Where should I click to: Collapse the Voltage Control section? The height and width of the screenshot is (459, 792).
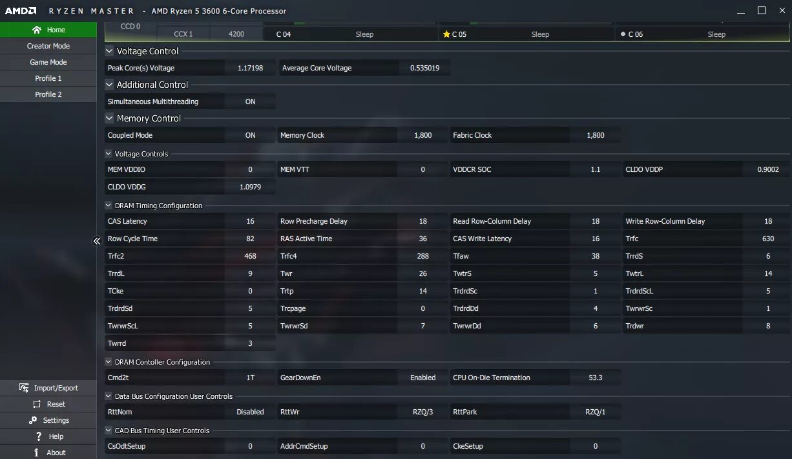(x=109, y=51)
